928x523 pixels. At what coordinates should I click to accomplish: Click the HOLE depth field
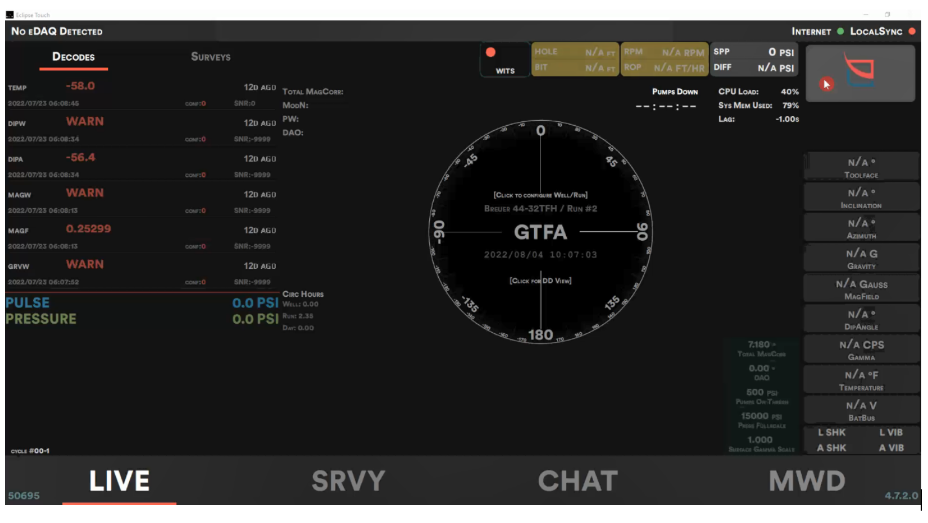[575, 52]
